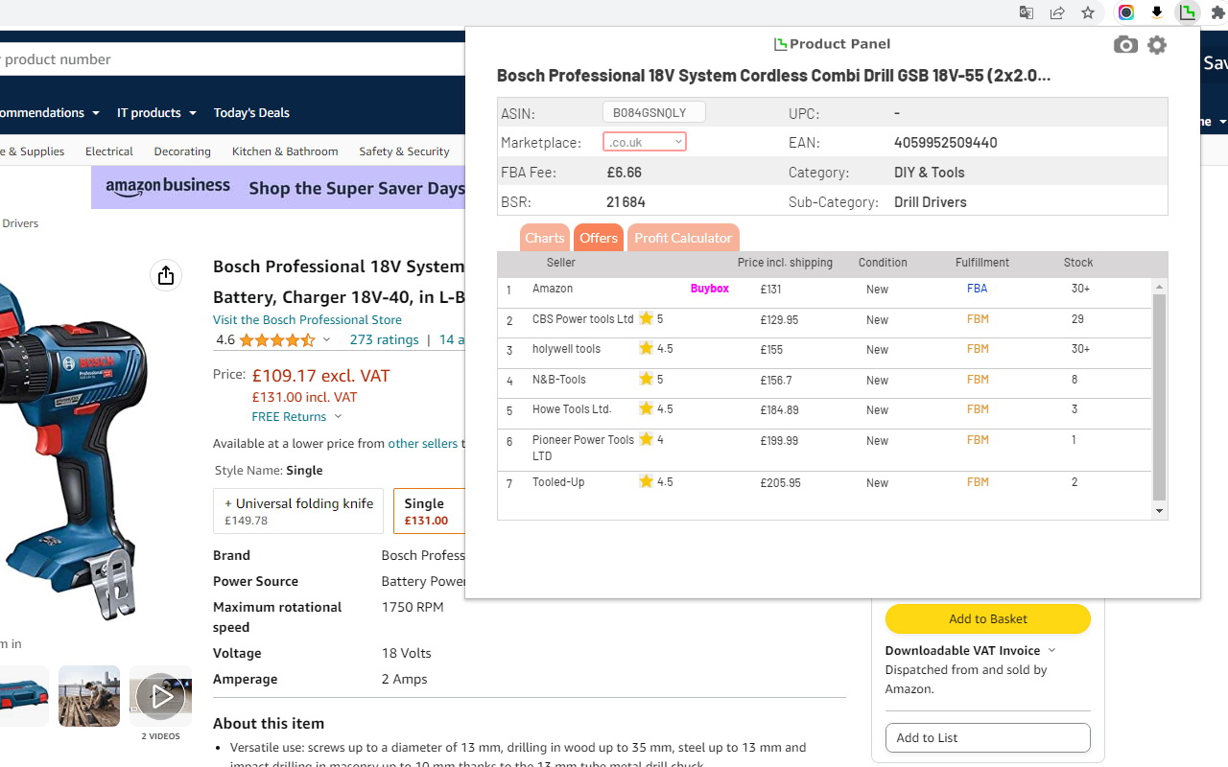Click the green Product Panel extension icon
Image resolution: width=1228 pixels, height=767 pixels.
[x=1188, y=12]
